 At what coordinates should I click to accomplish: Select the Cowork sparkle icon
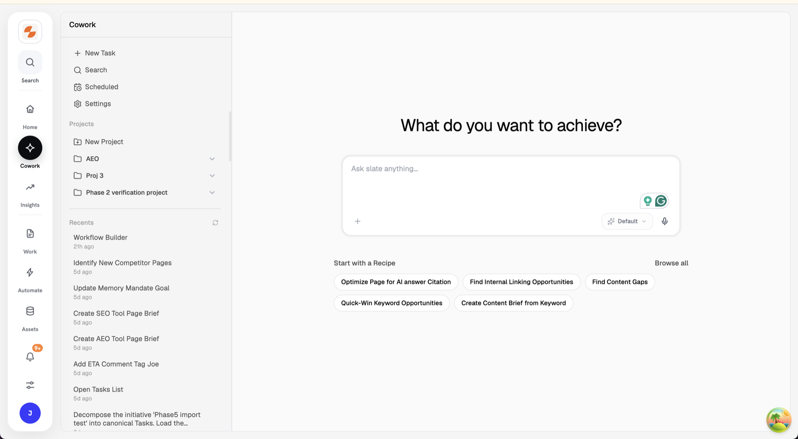[30, 148]
